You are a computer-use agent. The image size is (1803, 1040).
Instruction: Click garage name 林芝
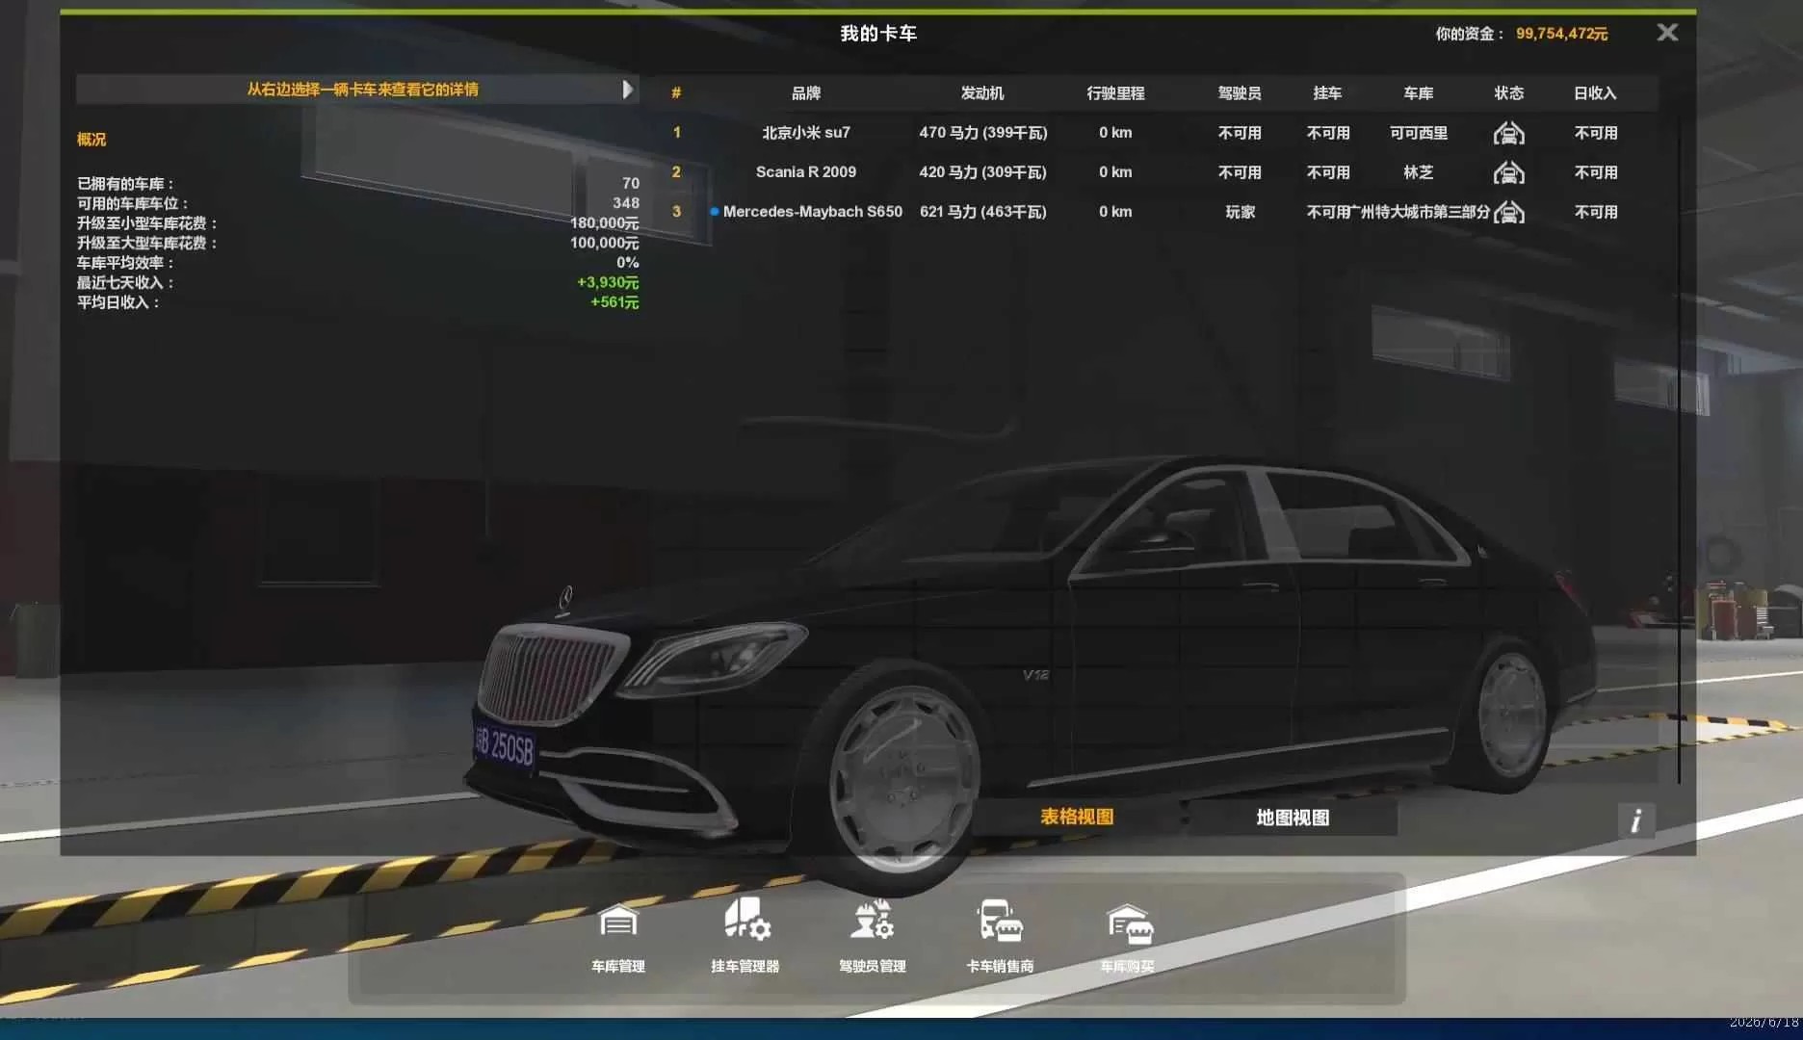pos(1418,172)
